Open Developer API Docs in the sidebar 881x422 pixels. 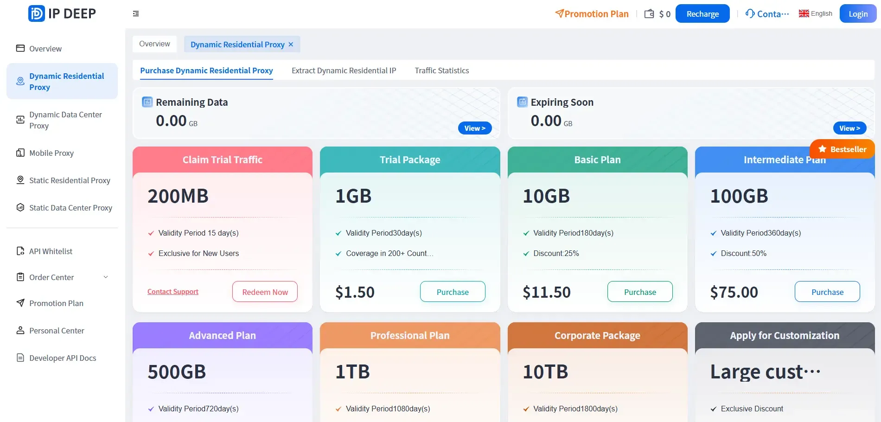63,358
